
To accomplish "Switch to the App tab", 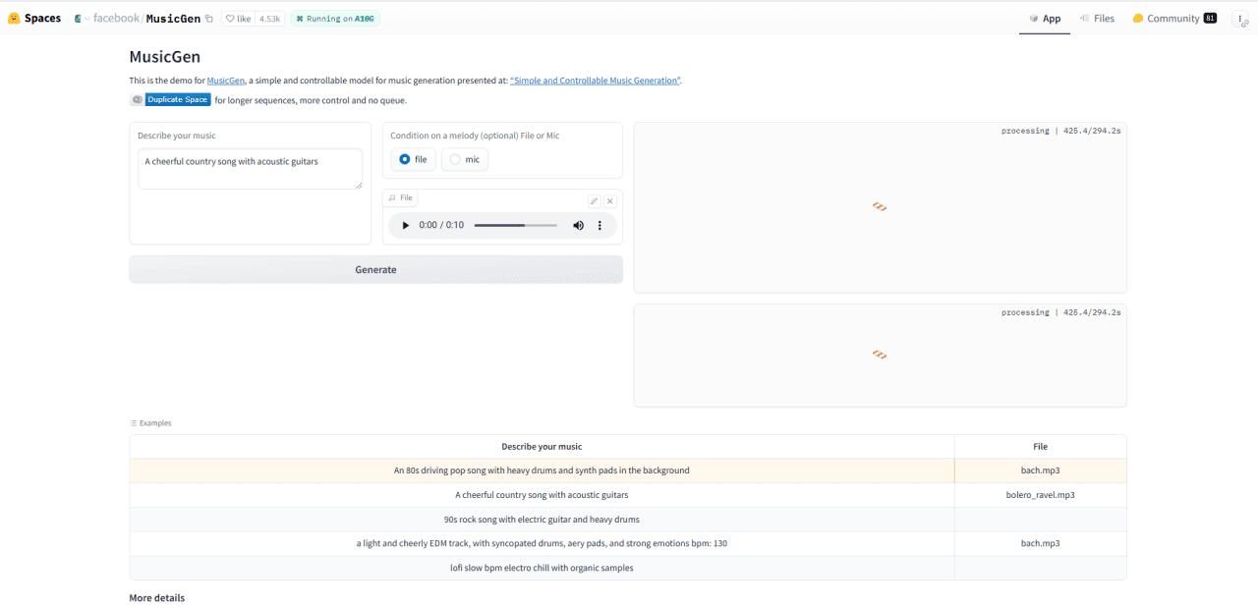I will (1045, 18).
